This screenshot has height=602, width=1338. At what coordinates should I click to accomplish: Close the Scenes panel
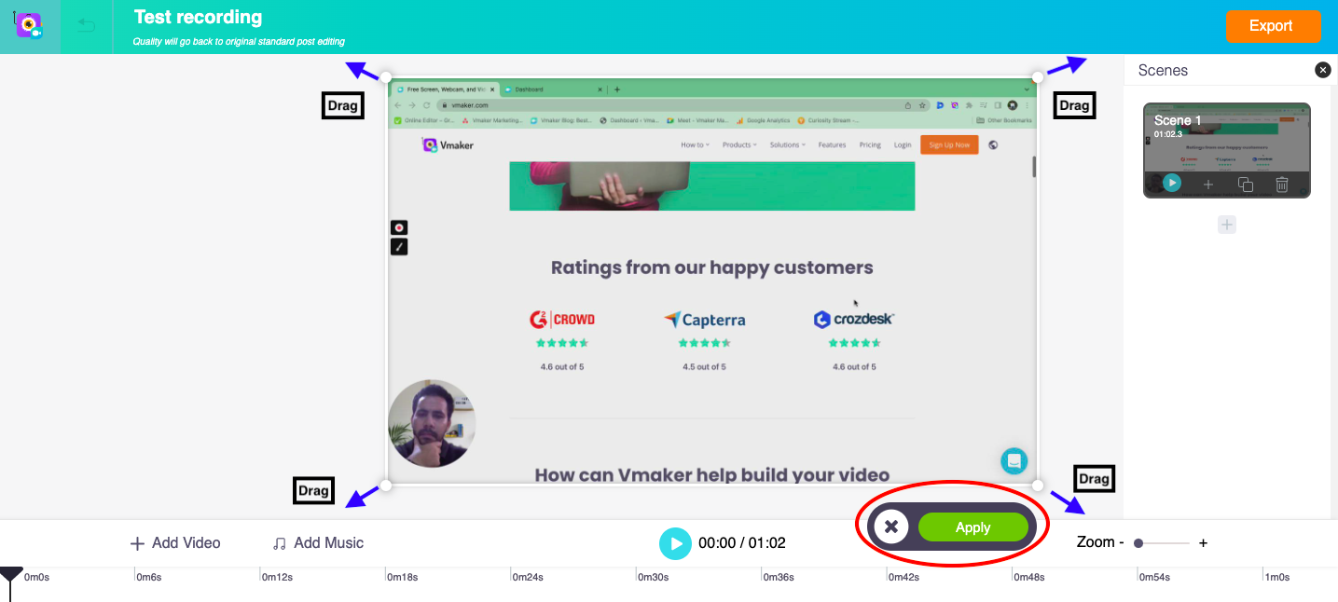1322,70
